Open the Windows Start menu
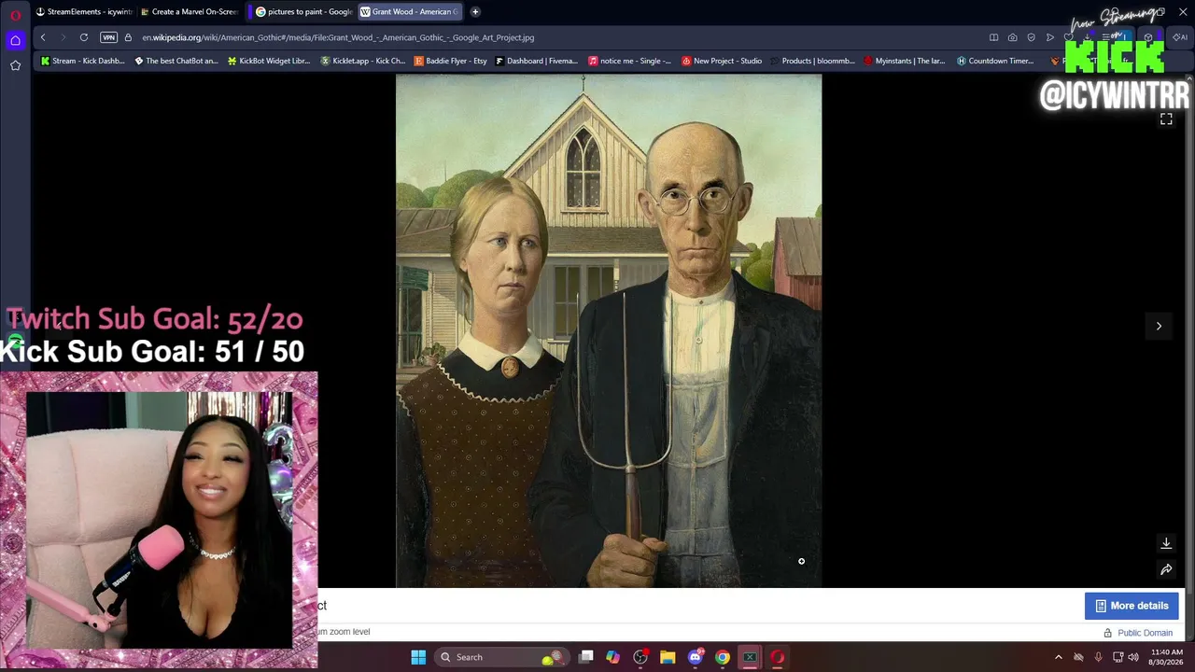Screen dimensions: 1195x672 tap(418, 657)
